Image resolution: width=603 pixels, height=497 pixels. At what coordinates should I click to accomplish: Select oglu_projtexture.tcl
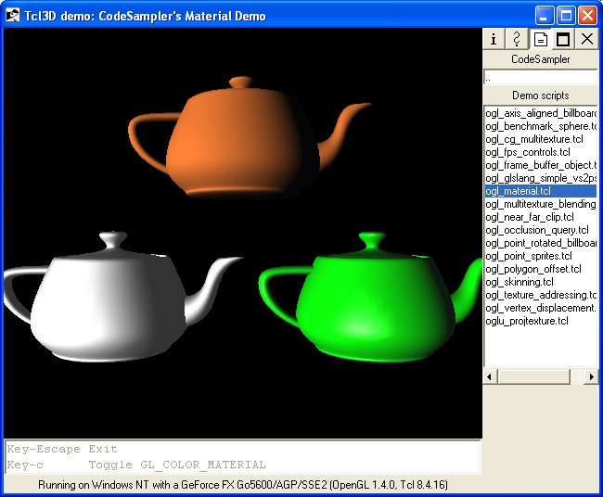tap(541, 321)
